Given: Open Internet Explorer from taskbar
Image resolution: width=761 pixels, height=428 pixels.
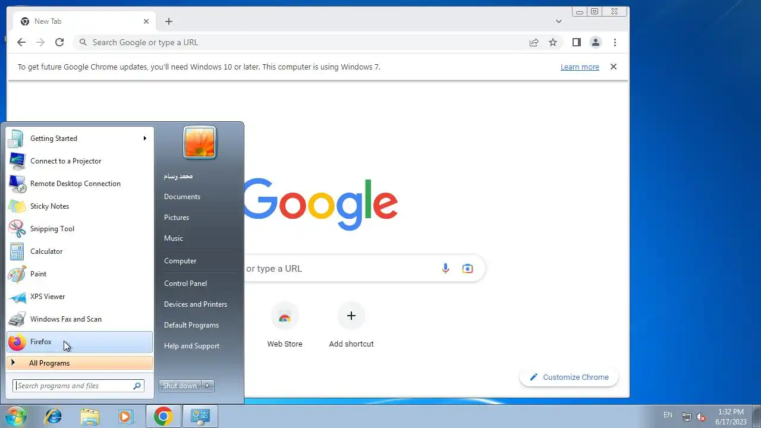Looking at the screenshot, I should pyautogui.click(x=54, y=417).
